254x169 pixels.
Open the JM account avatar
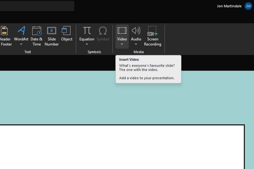coord(248,6)
